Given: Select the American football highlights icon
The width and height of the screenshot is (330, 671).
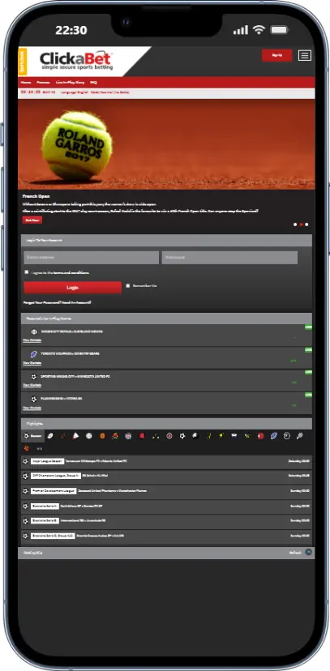Looking at the screenshot, I should (50, 436).
